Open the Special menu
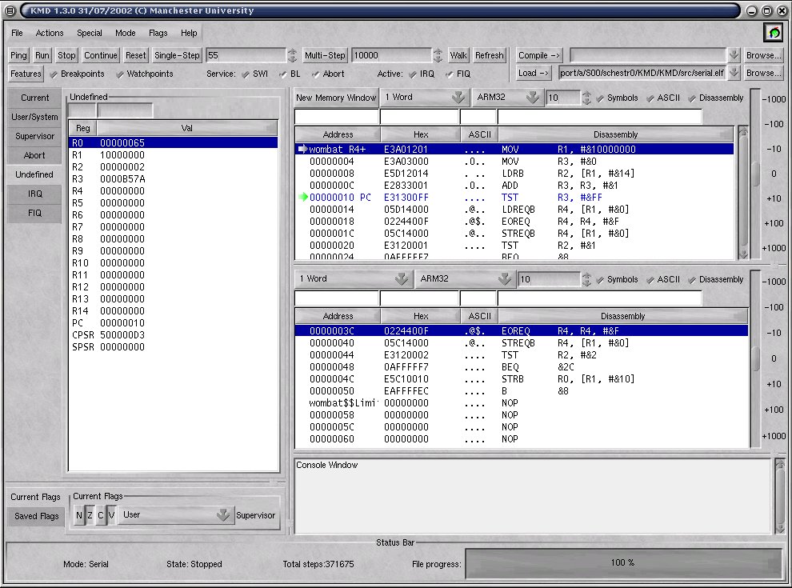This screenshot has width=792, height=588. pos(90,33)
